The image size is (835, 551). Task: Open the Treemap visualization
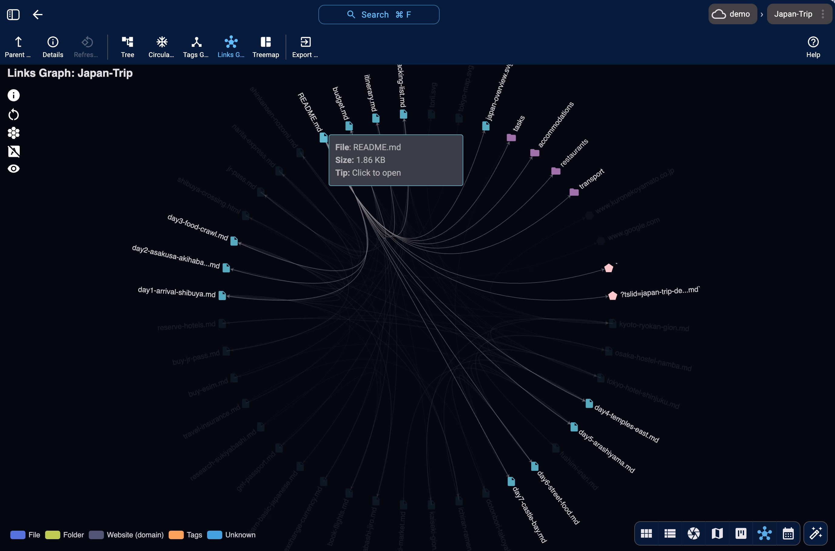266,46
